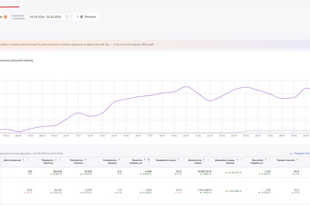Viewport: 310px width, 206px height.
Task: Click the chart peak at 20.10
Action: pyautogui.click(x=186, y=87)
